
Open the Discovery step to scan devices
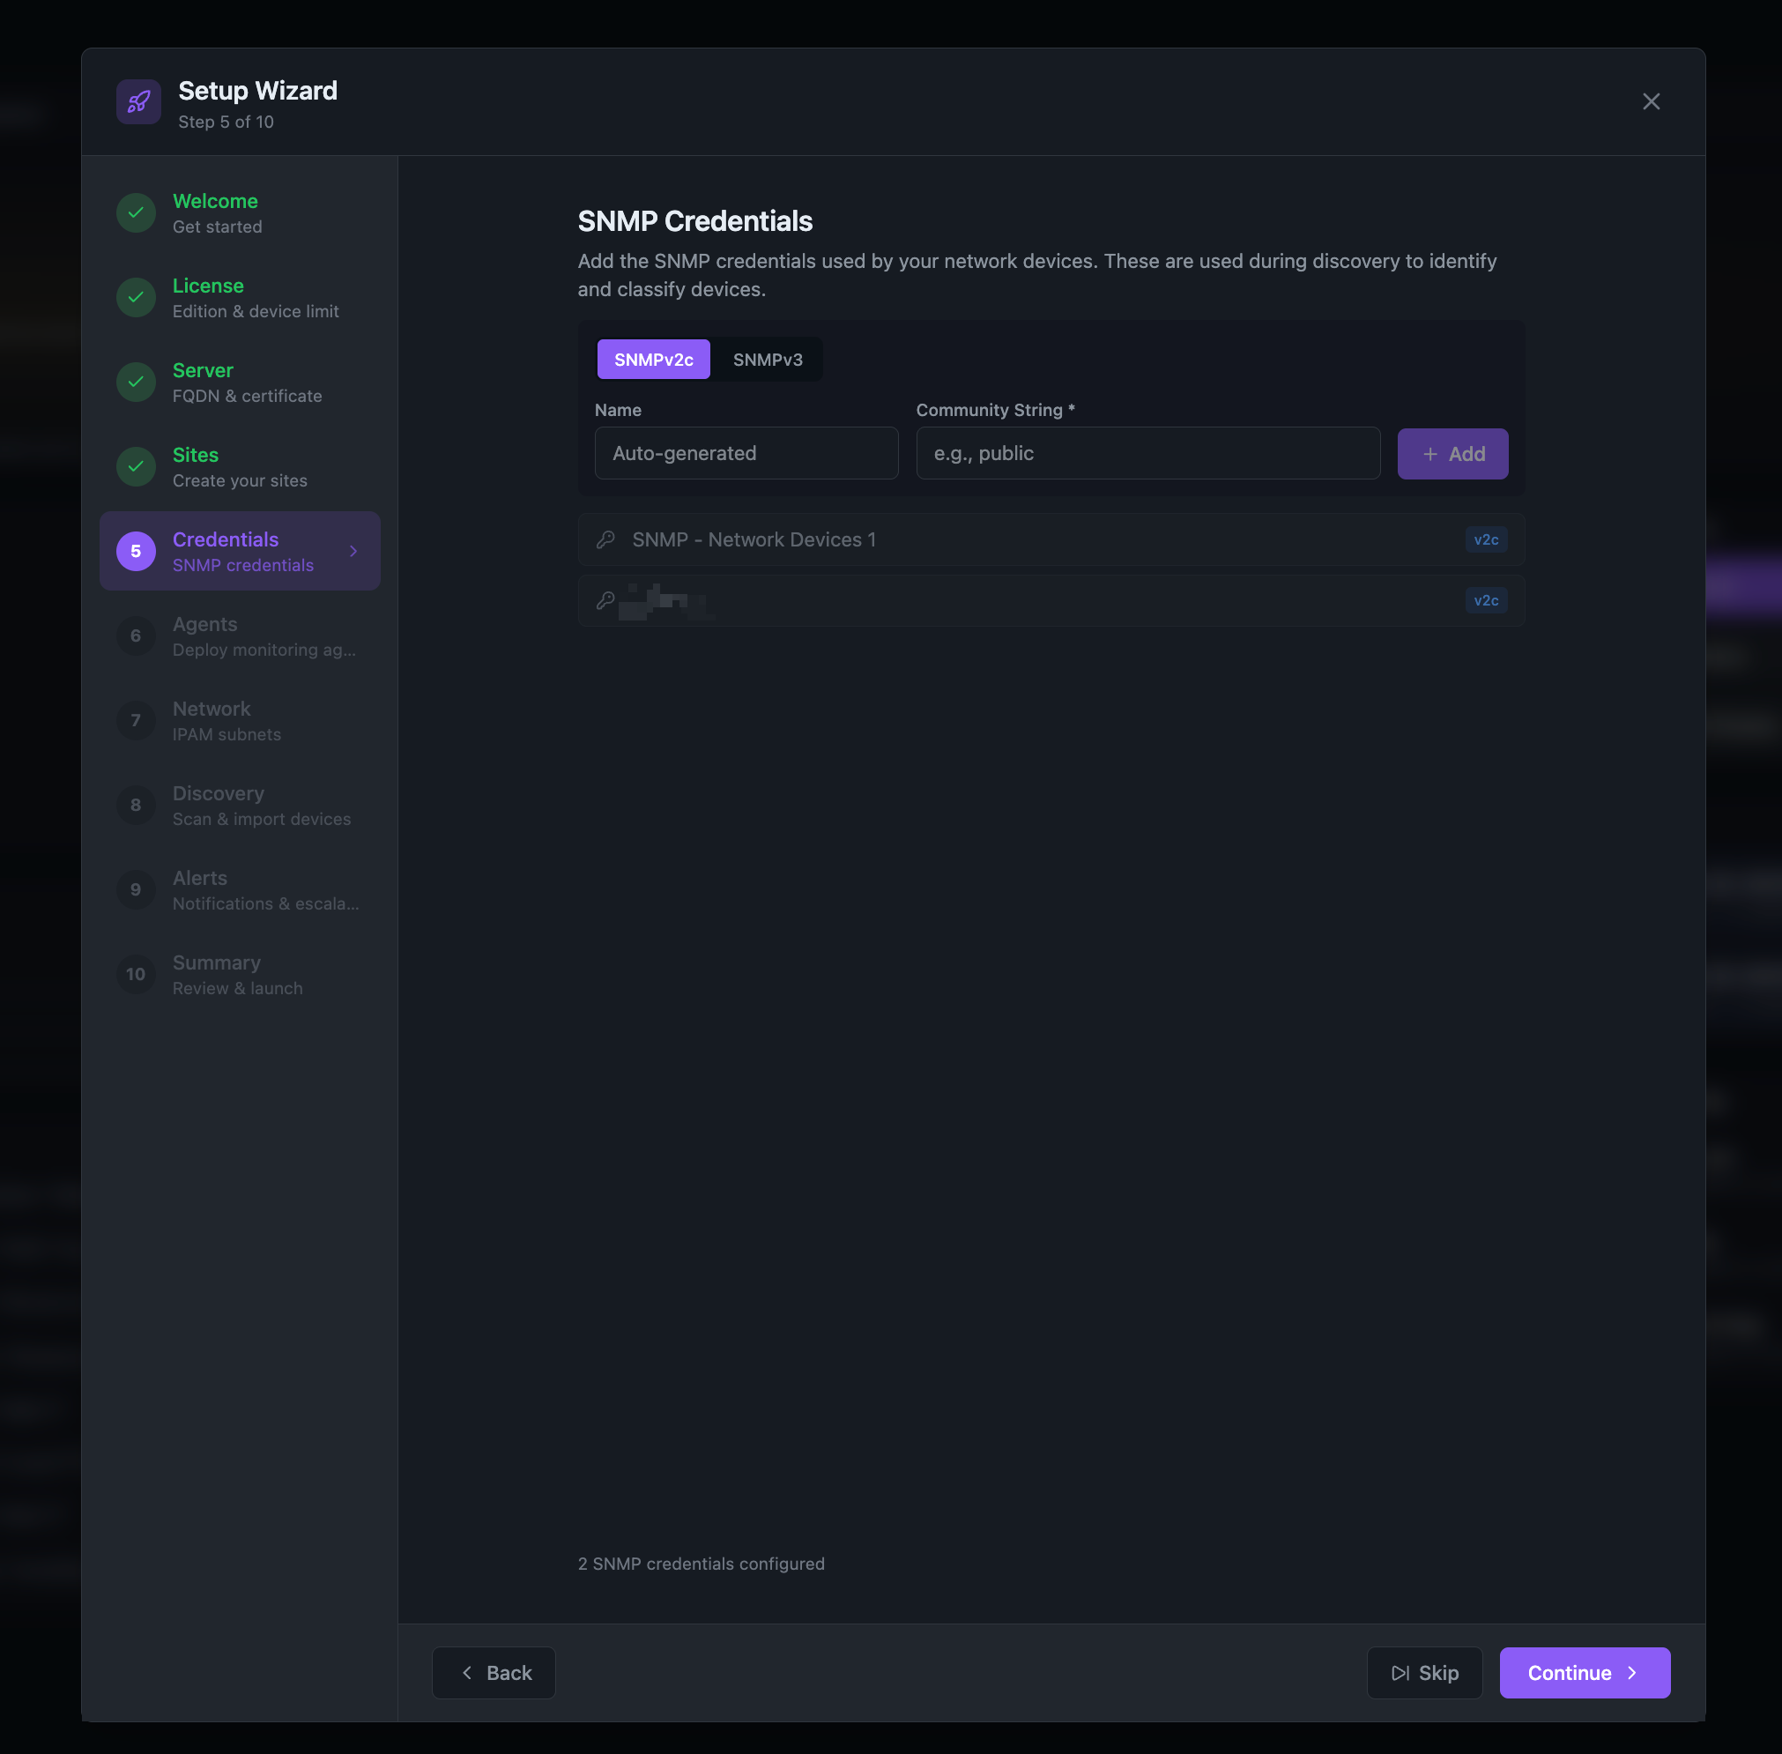(240, 804)
